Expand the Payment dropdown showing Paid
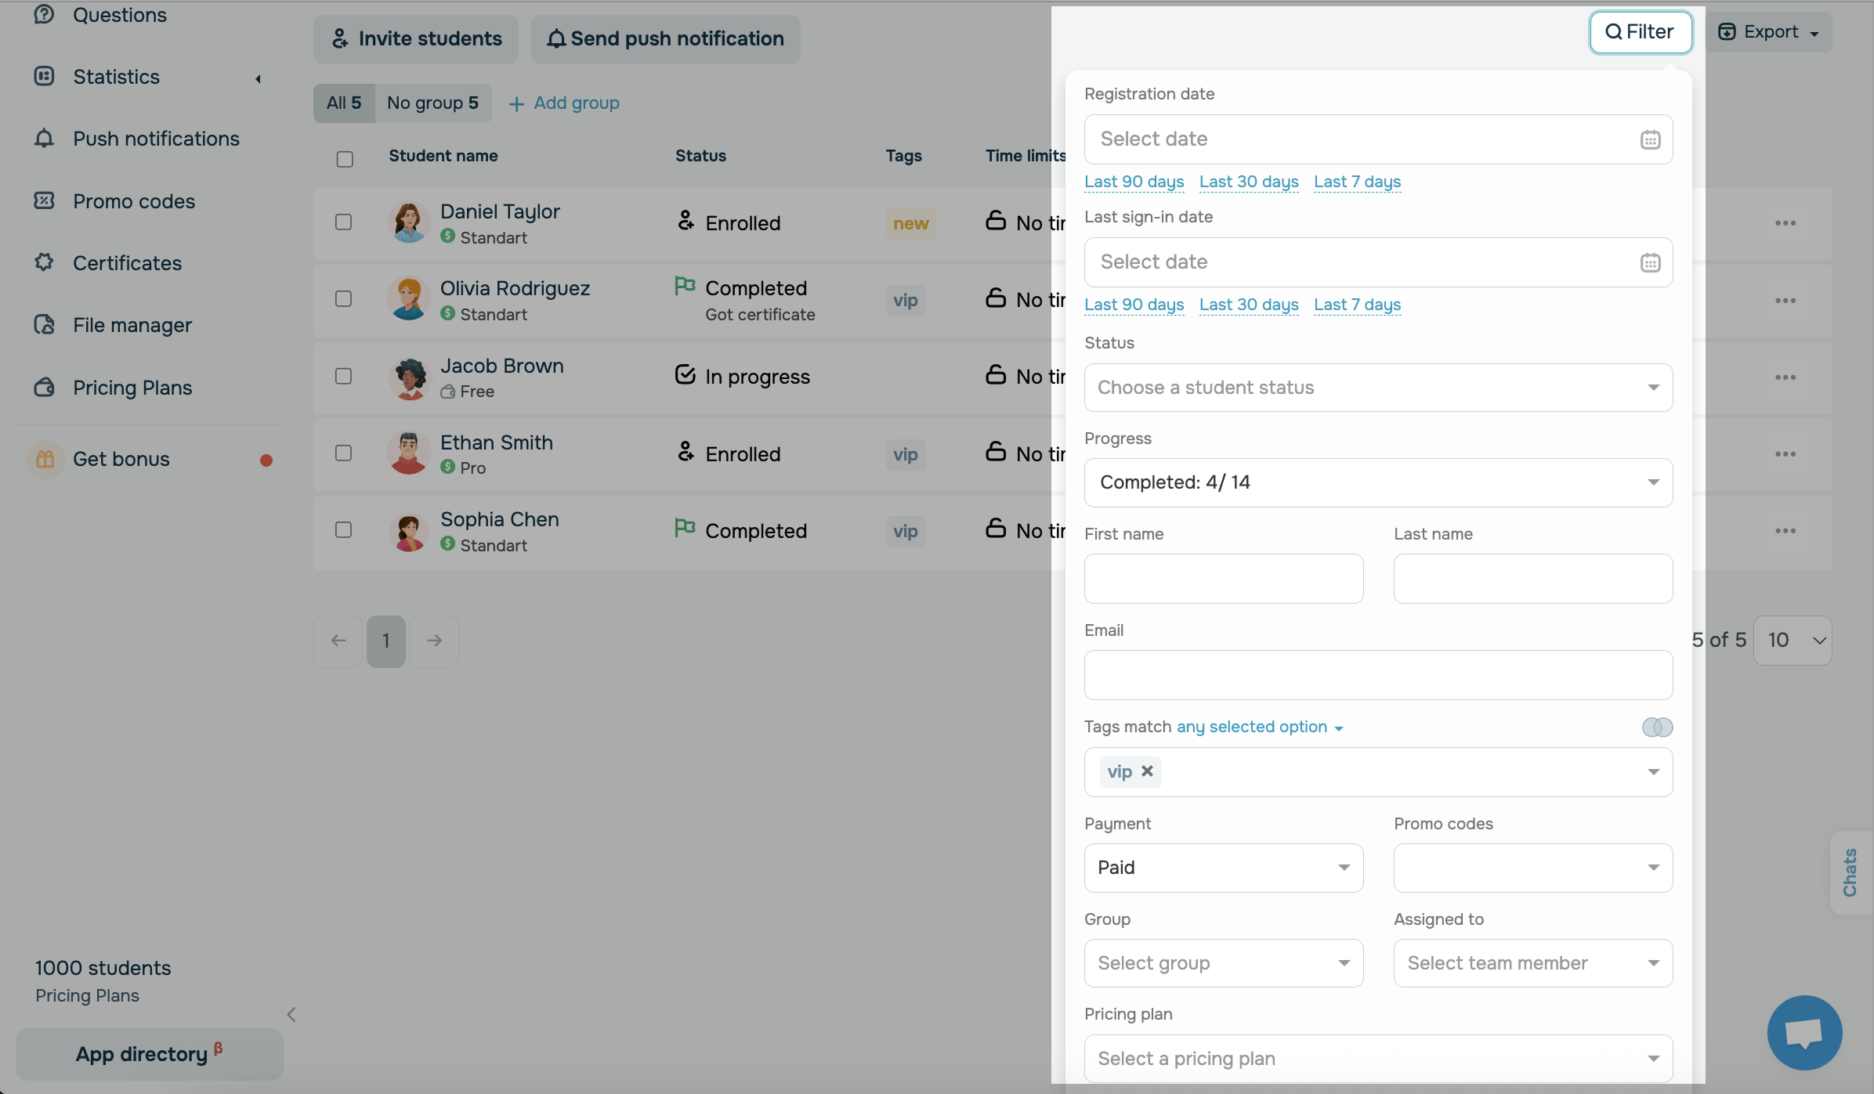1874x1094 pixels. pyautogui.click(x=1223, y=868)
